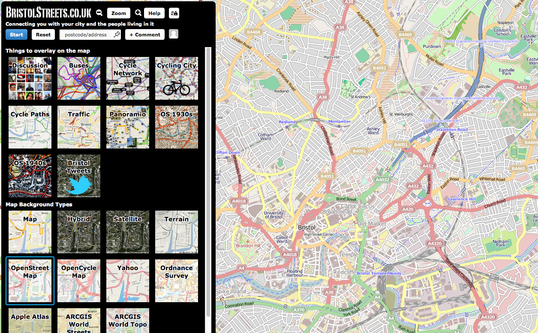This screenshot has width=538, height=333.
Task: Switch background to OpenCycle Map
Action: coord(79,280)
